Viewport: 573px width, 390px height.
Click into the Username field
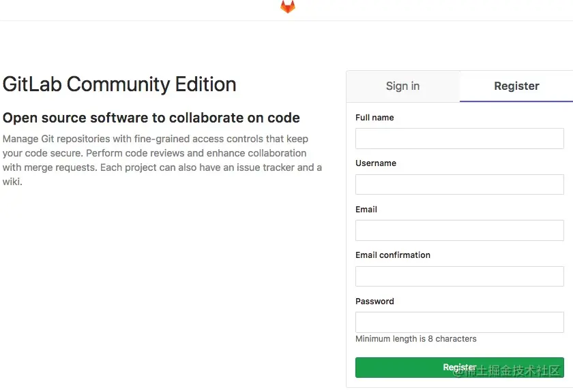pyautogui.click(x=459, y=184)
